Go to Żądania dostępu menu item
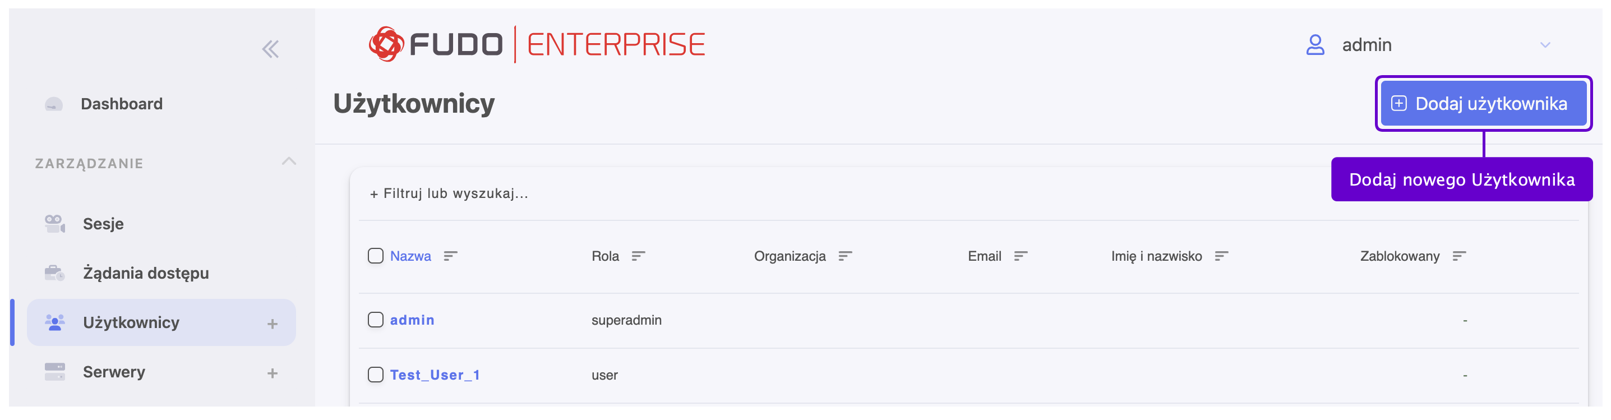1611x420 pixels. pos(146,273)
